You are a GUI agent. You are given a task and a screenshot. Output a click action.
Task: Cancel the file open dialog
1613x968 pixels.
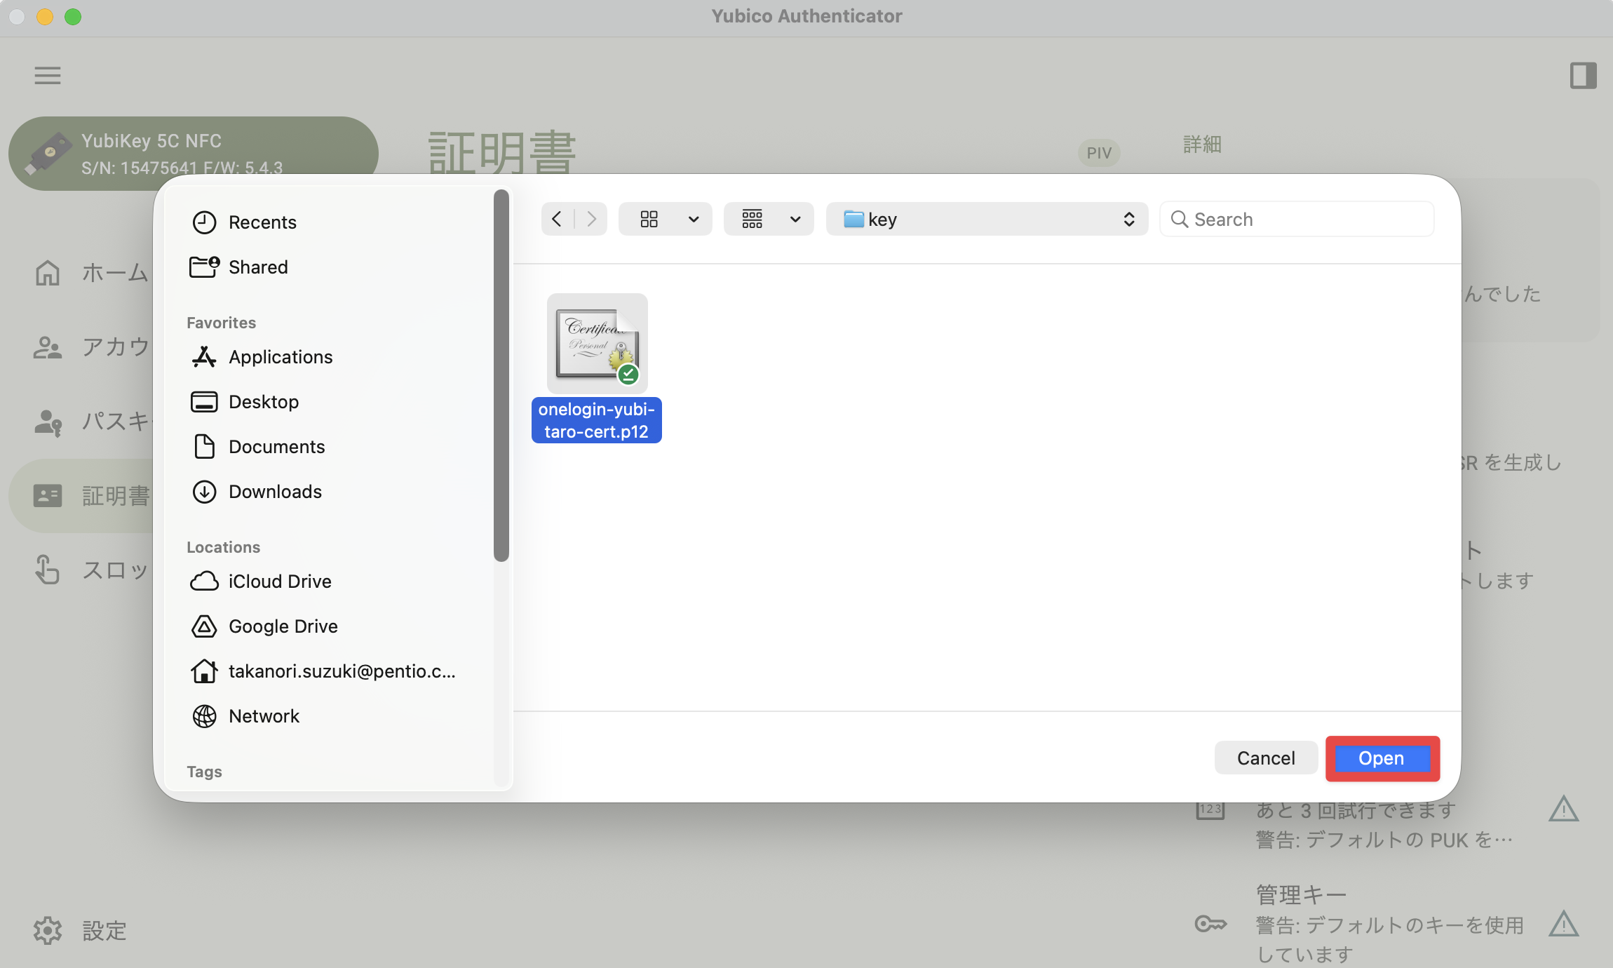tap(1266, 758)
